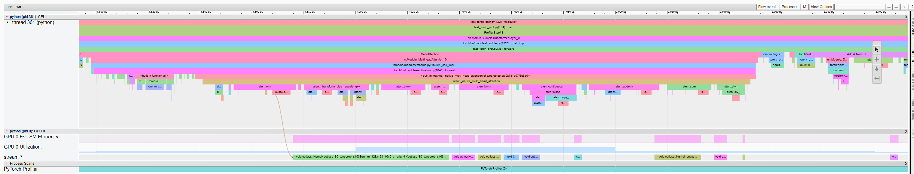Activate the pan tool in the mouse mode palette
The image size is (914, 174).
click(x=876, y=59)
